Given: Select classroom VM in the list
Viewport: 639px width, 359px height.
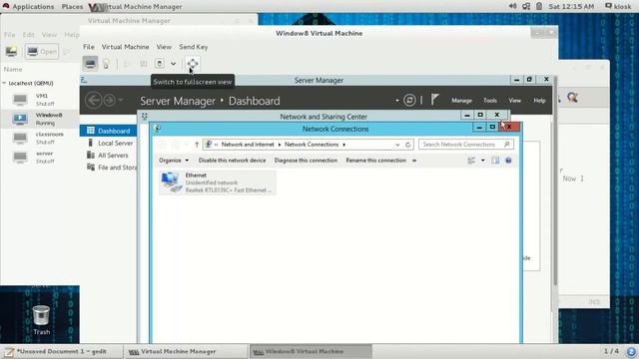Looking at the screenshot, I should click(40, 138).
